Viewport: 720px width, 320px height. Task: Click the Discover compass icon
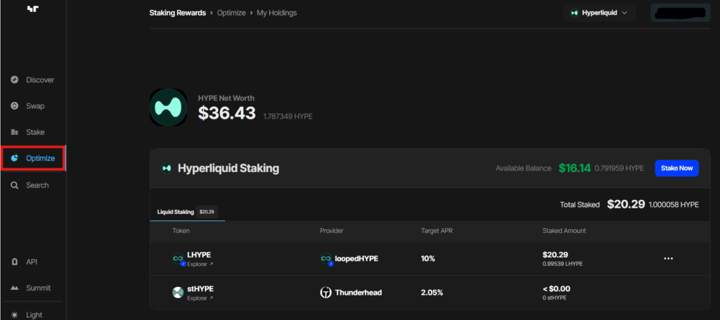pos(15,80)
